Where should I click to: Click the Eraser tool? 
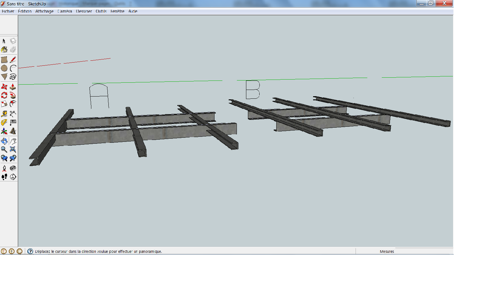[13, 50]
